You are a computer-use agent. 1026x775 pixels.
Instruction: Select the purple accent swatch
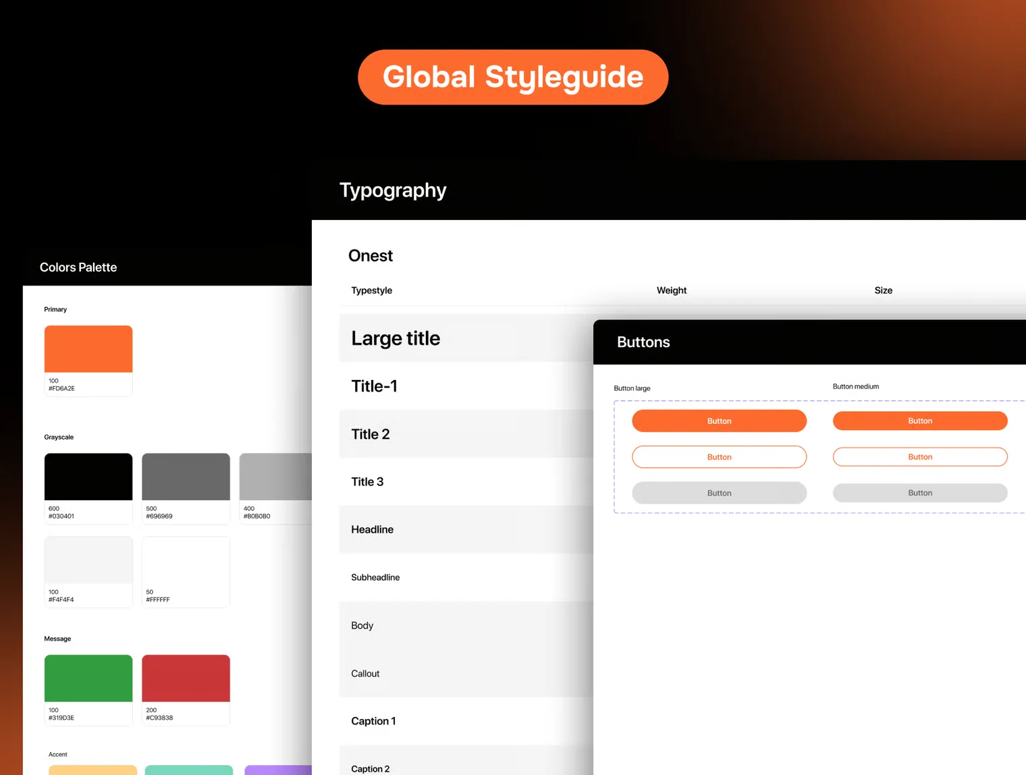point(278,770)
